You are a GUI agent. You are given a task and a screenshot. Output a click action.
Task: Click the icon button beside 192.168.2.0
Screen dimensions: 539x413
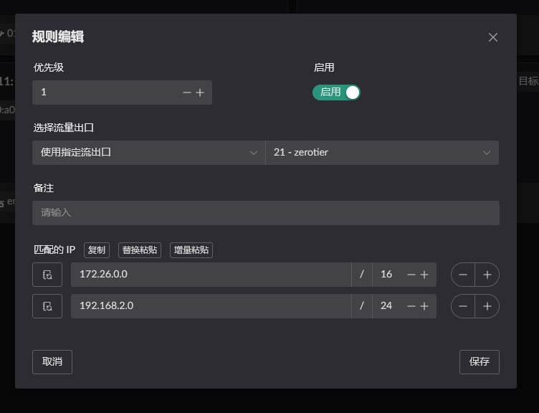[x=47, y=306]
